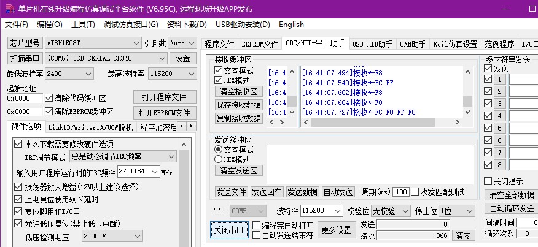Click the receive log horizontal scrollbar thumb
Viewport: 538px width, 247px height.
[373, 122]
